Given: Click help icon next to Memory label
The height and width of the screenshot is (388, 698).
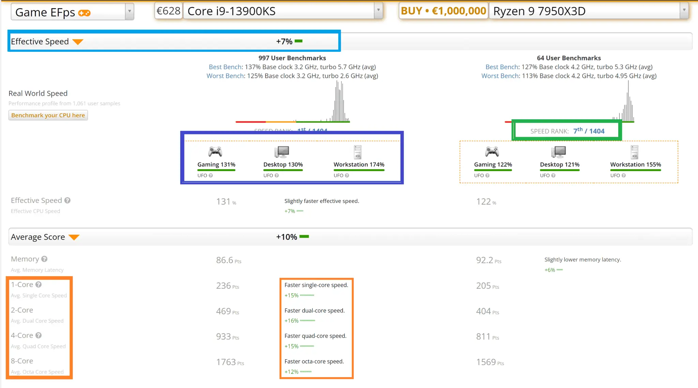Looking at the screenshot, I should 44,259.
